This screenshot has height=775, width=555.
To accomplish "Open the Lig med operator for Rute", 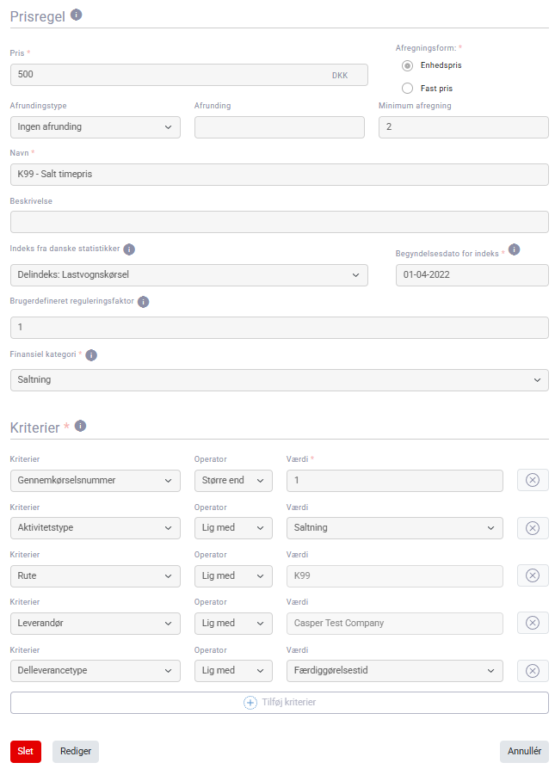I will 233,575.
